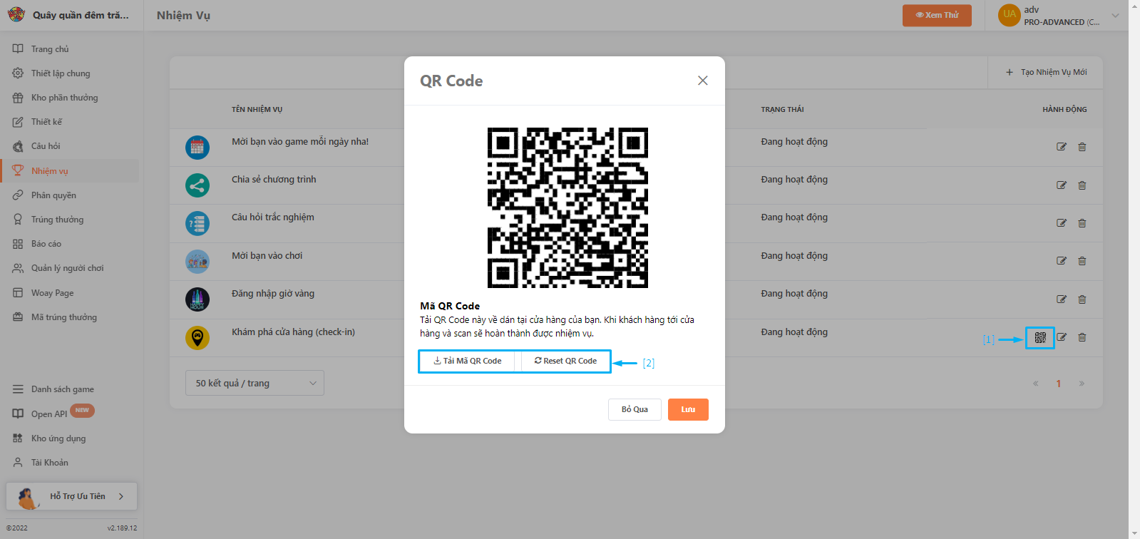Viewport: 1140px width, 539px height.
Task: Click edit icon for daily invite task
Action: pyautogui.click(x=1061, y=147)
